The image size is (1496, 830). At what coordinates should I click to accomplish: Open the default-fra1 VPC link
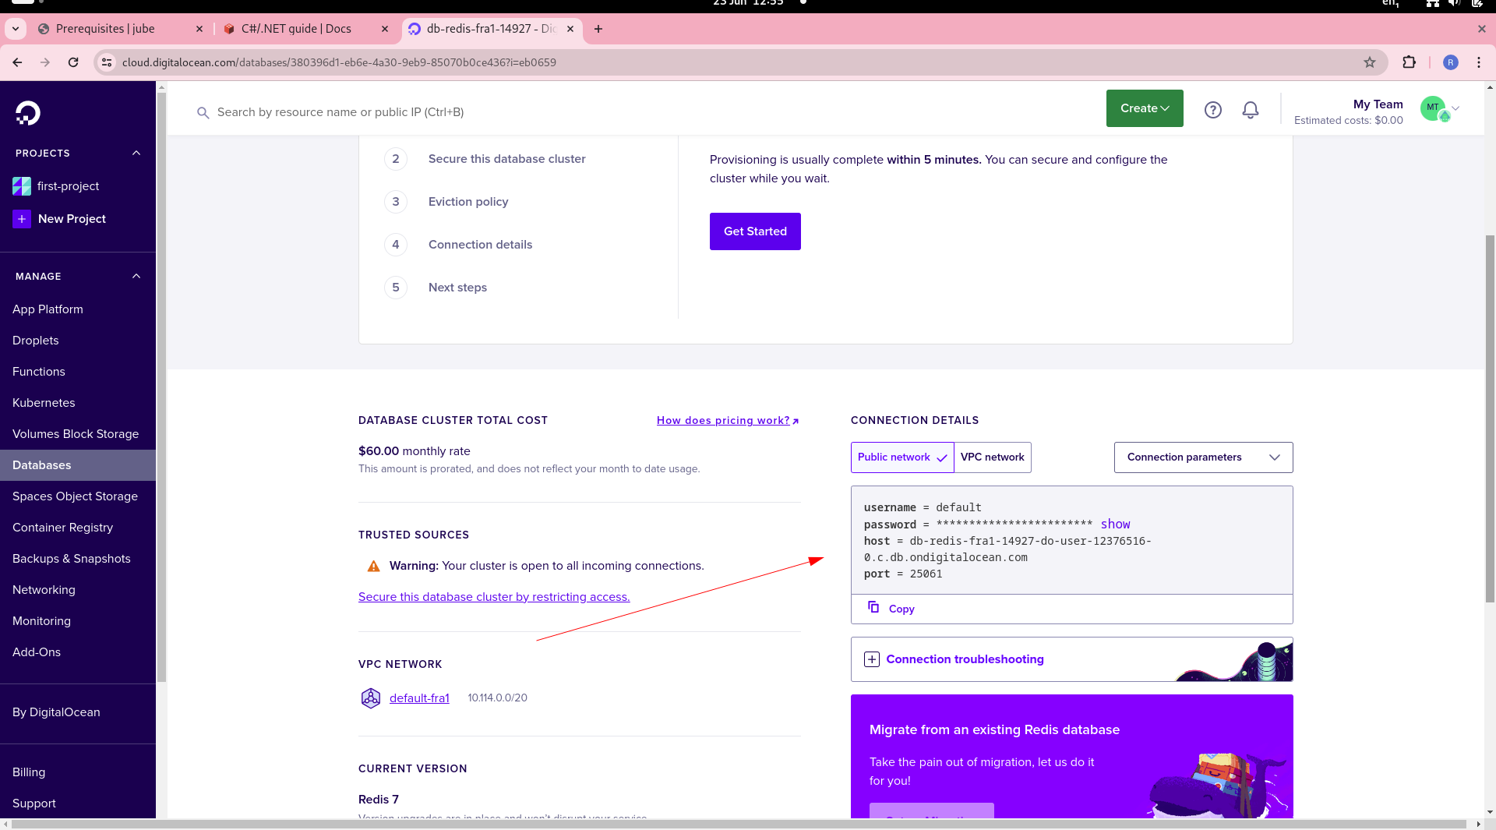click(419, 698)
